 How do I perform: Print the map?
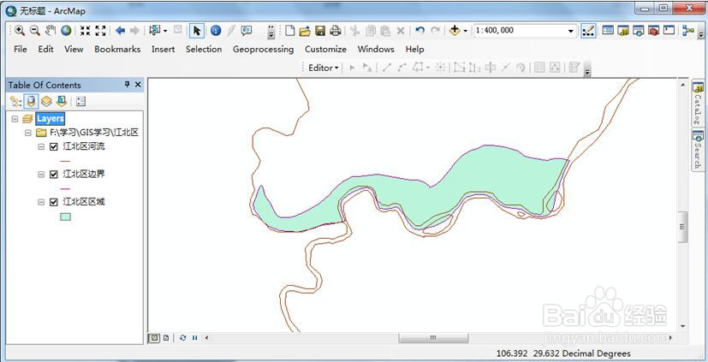pos(335,31)
